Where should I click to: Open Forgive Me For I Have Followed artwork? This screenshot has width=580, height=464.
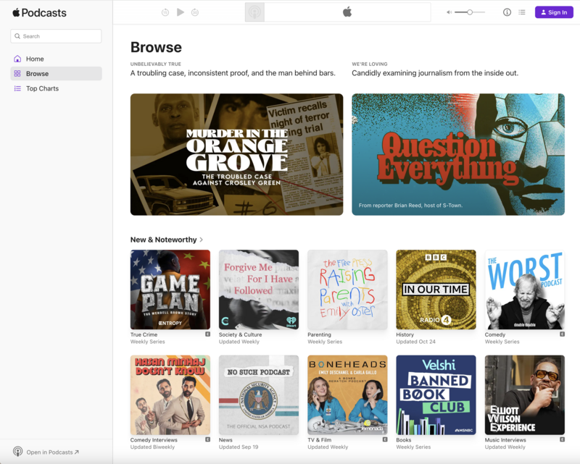[x=259, y=290]
